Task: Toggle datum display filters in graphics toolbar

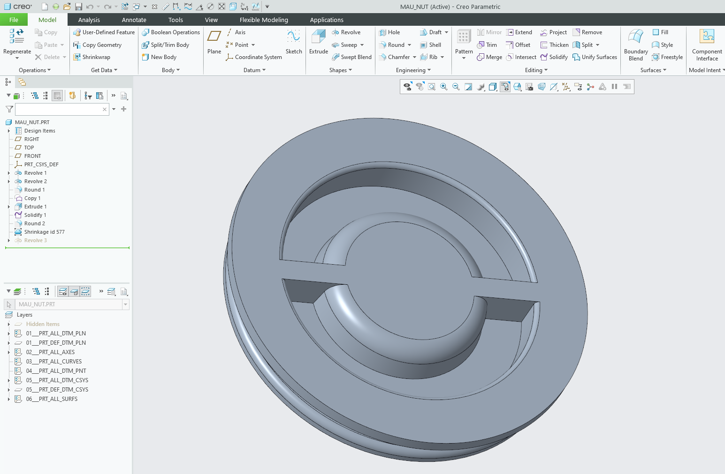Action: [x=566, y=87]
